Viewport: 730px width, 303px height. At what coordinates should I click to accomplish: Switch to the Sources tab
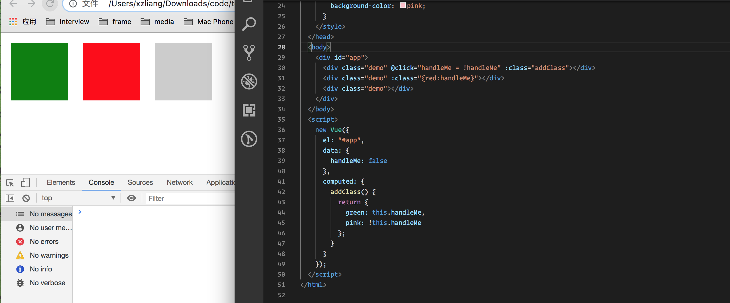click(140, 182)
